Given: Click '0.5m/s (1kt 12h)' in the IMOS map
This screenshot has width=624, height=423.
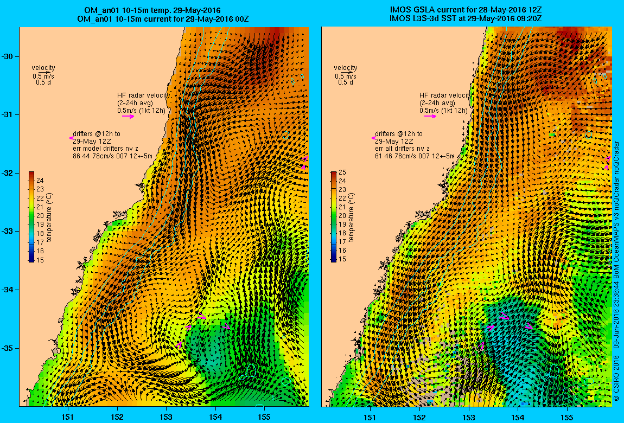Looking at the screenshot, I should 443,111.
